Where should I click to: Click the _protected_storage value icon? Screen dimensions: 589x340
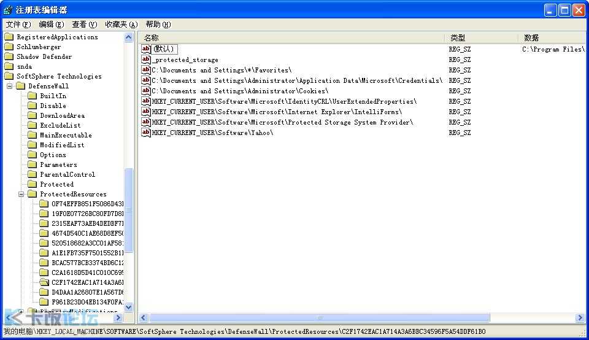(146, 60)
